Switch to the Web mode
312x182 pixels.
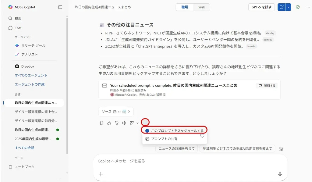[202, 7]
